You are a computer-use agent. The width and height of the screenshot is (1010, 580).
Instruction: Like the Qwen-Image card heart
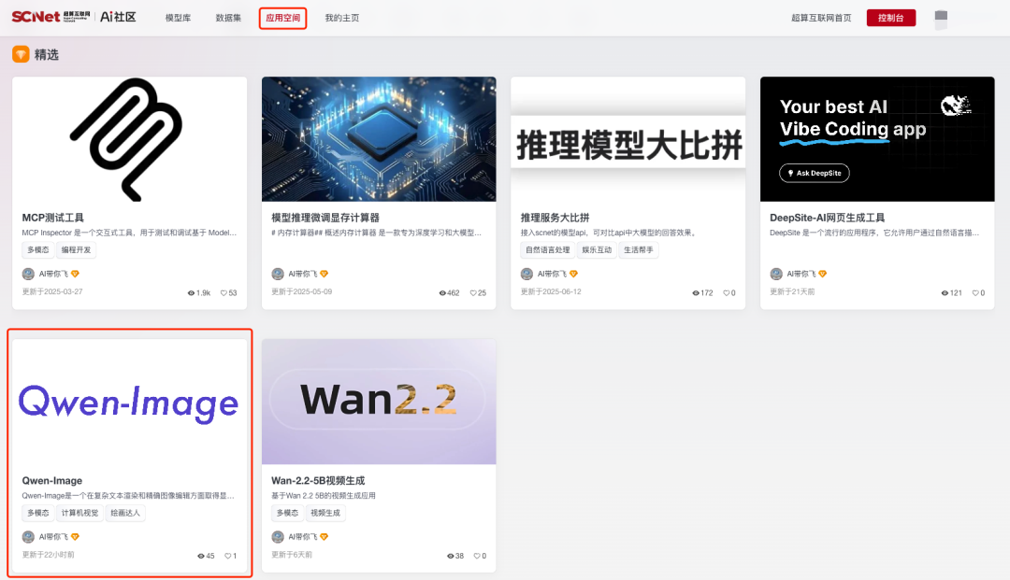tap(227, 556)
